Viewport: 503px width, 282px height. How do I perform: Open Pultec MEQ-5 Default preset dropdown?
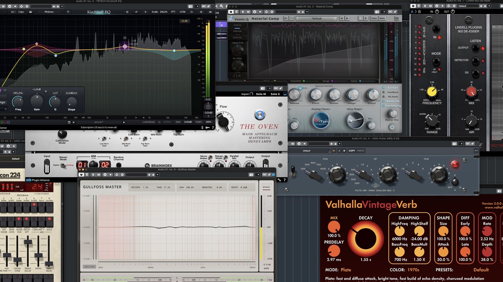(310, 151)
